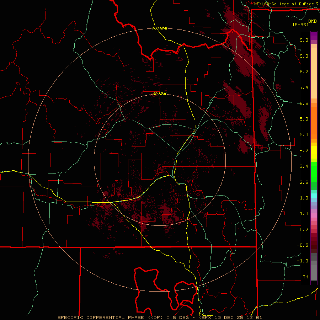Click the TH threshold label on scale
Viewport: 320px width, 320px height.
click(305, 277)
